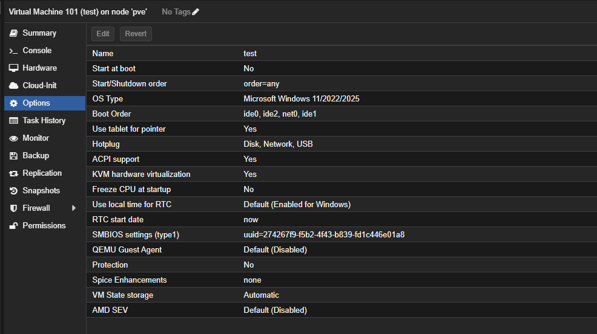The image size is (597, 334).
Task: Click the pencil icon to edit tags
Action: pos(196,12)
